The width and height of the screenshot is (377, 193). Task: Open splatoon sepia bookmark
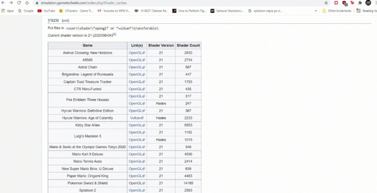coord(265,11)
